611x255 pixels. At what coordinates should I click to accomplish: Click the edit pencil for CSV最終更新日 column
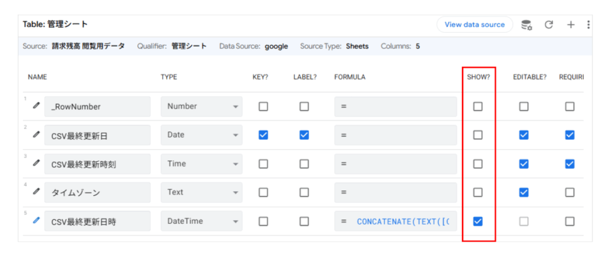tap(36, 134)
